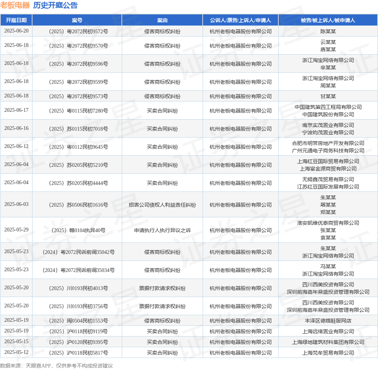Click defendant 江苏红豆国际发展有限公司

click(328, 187)
